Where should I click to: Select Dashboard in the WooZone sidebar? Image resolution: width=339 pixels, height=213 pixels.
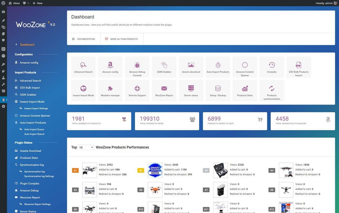(27, 45)
